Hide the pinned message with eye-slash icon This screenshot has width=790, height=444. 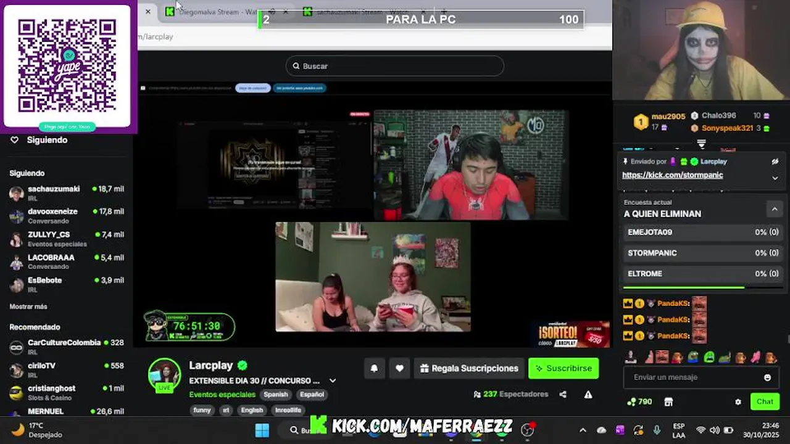click(775, 162)
